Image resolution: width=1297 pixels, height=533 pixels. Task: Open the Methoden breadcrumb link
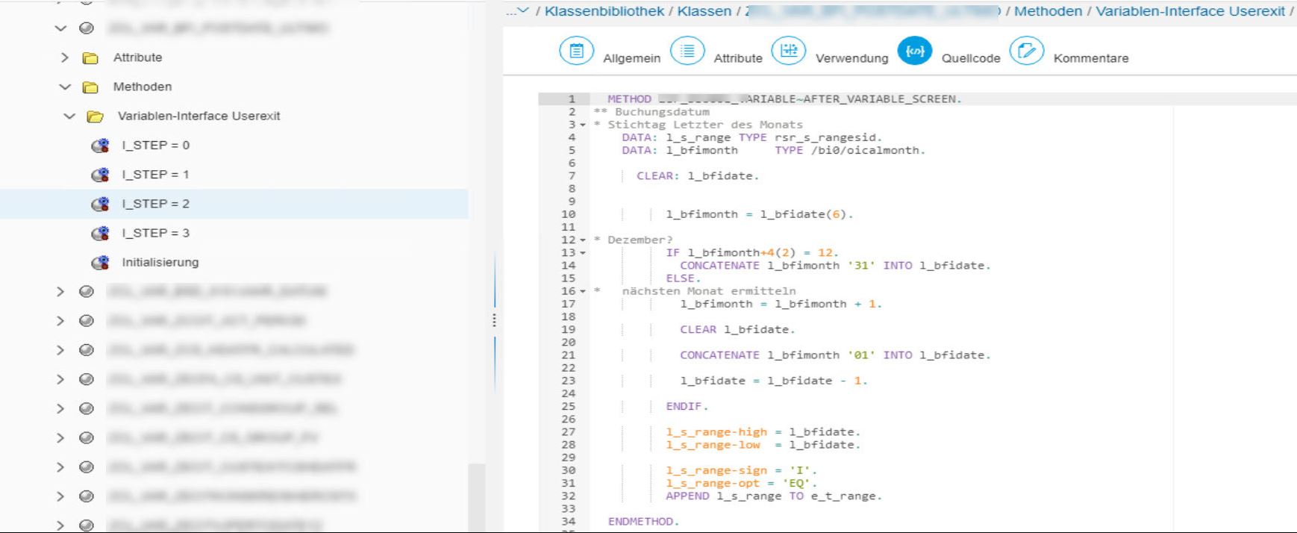(x=1048, y=11)
